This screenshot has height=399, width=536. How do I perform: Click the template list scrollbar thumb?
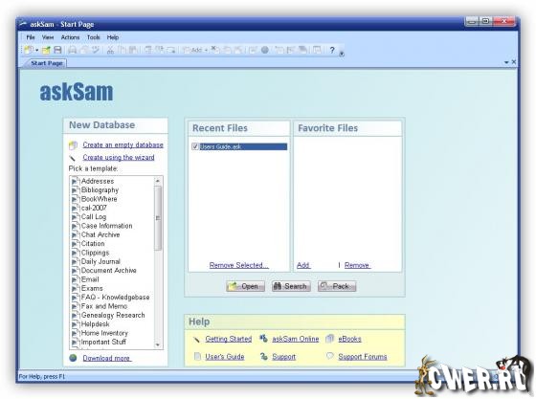158,218
